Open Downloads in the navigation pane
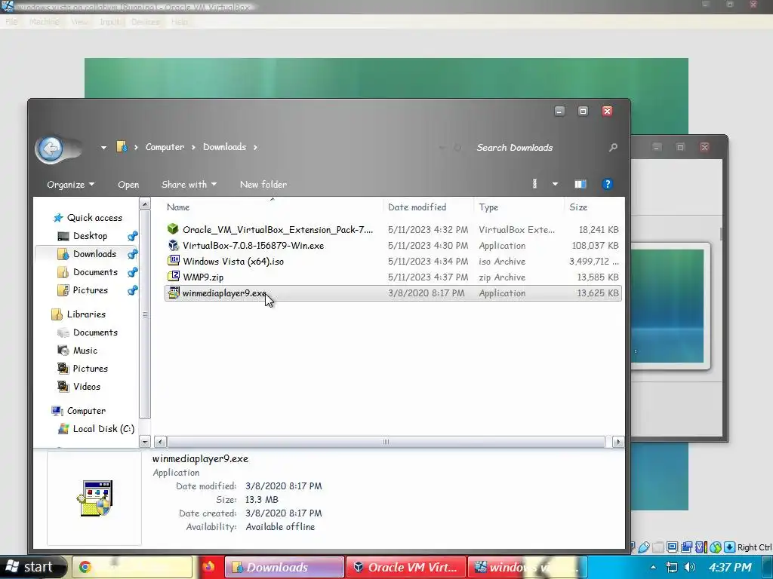The image size is (773, 579). click(x=94, y=254)
